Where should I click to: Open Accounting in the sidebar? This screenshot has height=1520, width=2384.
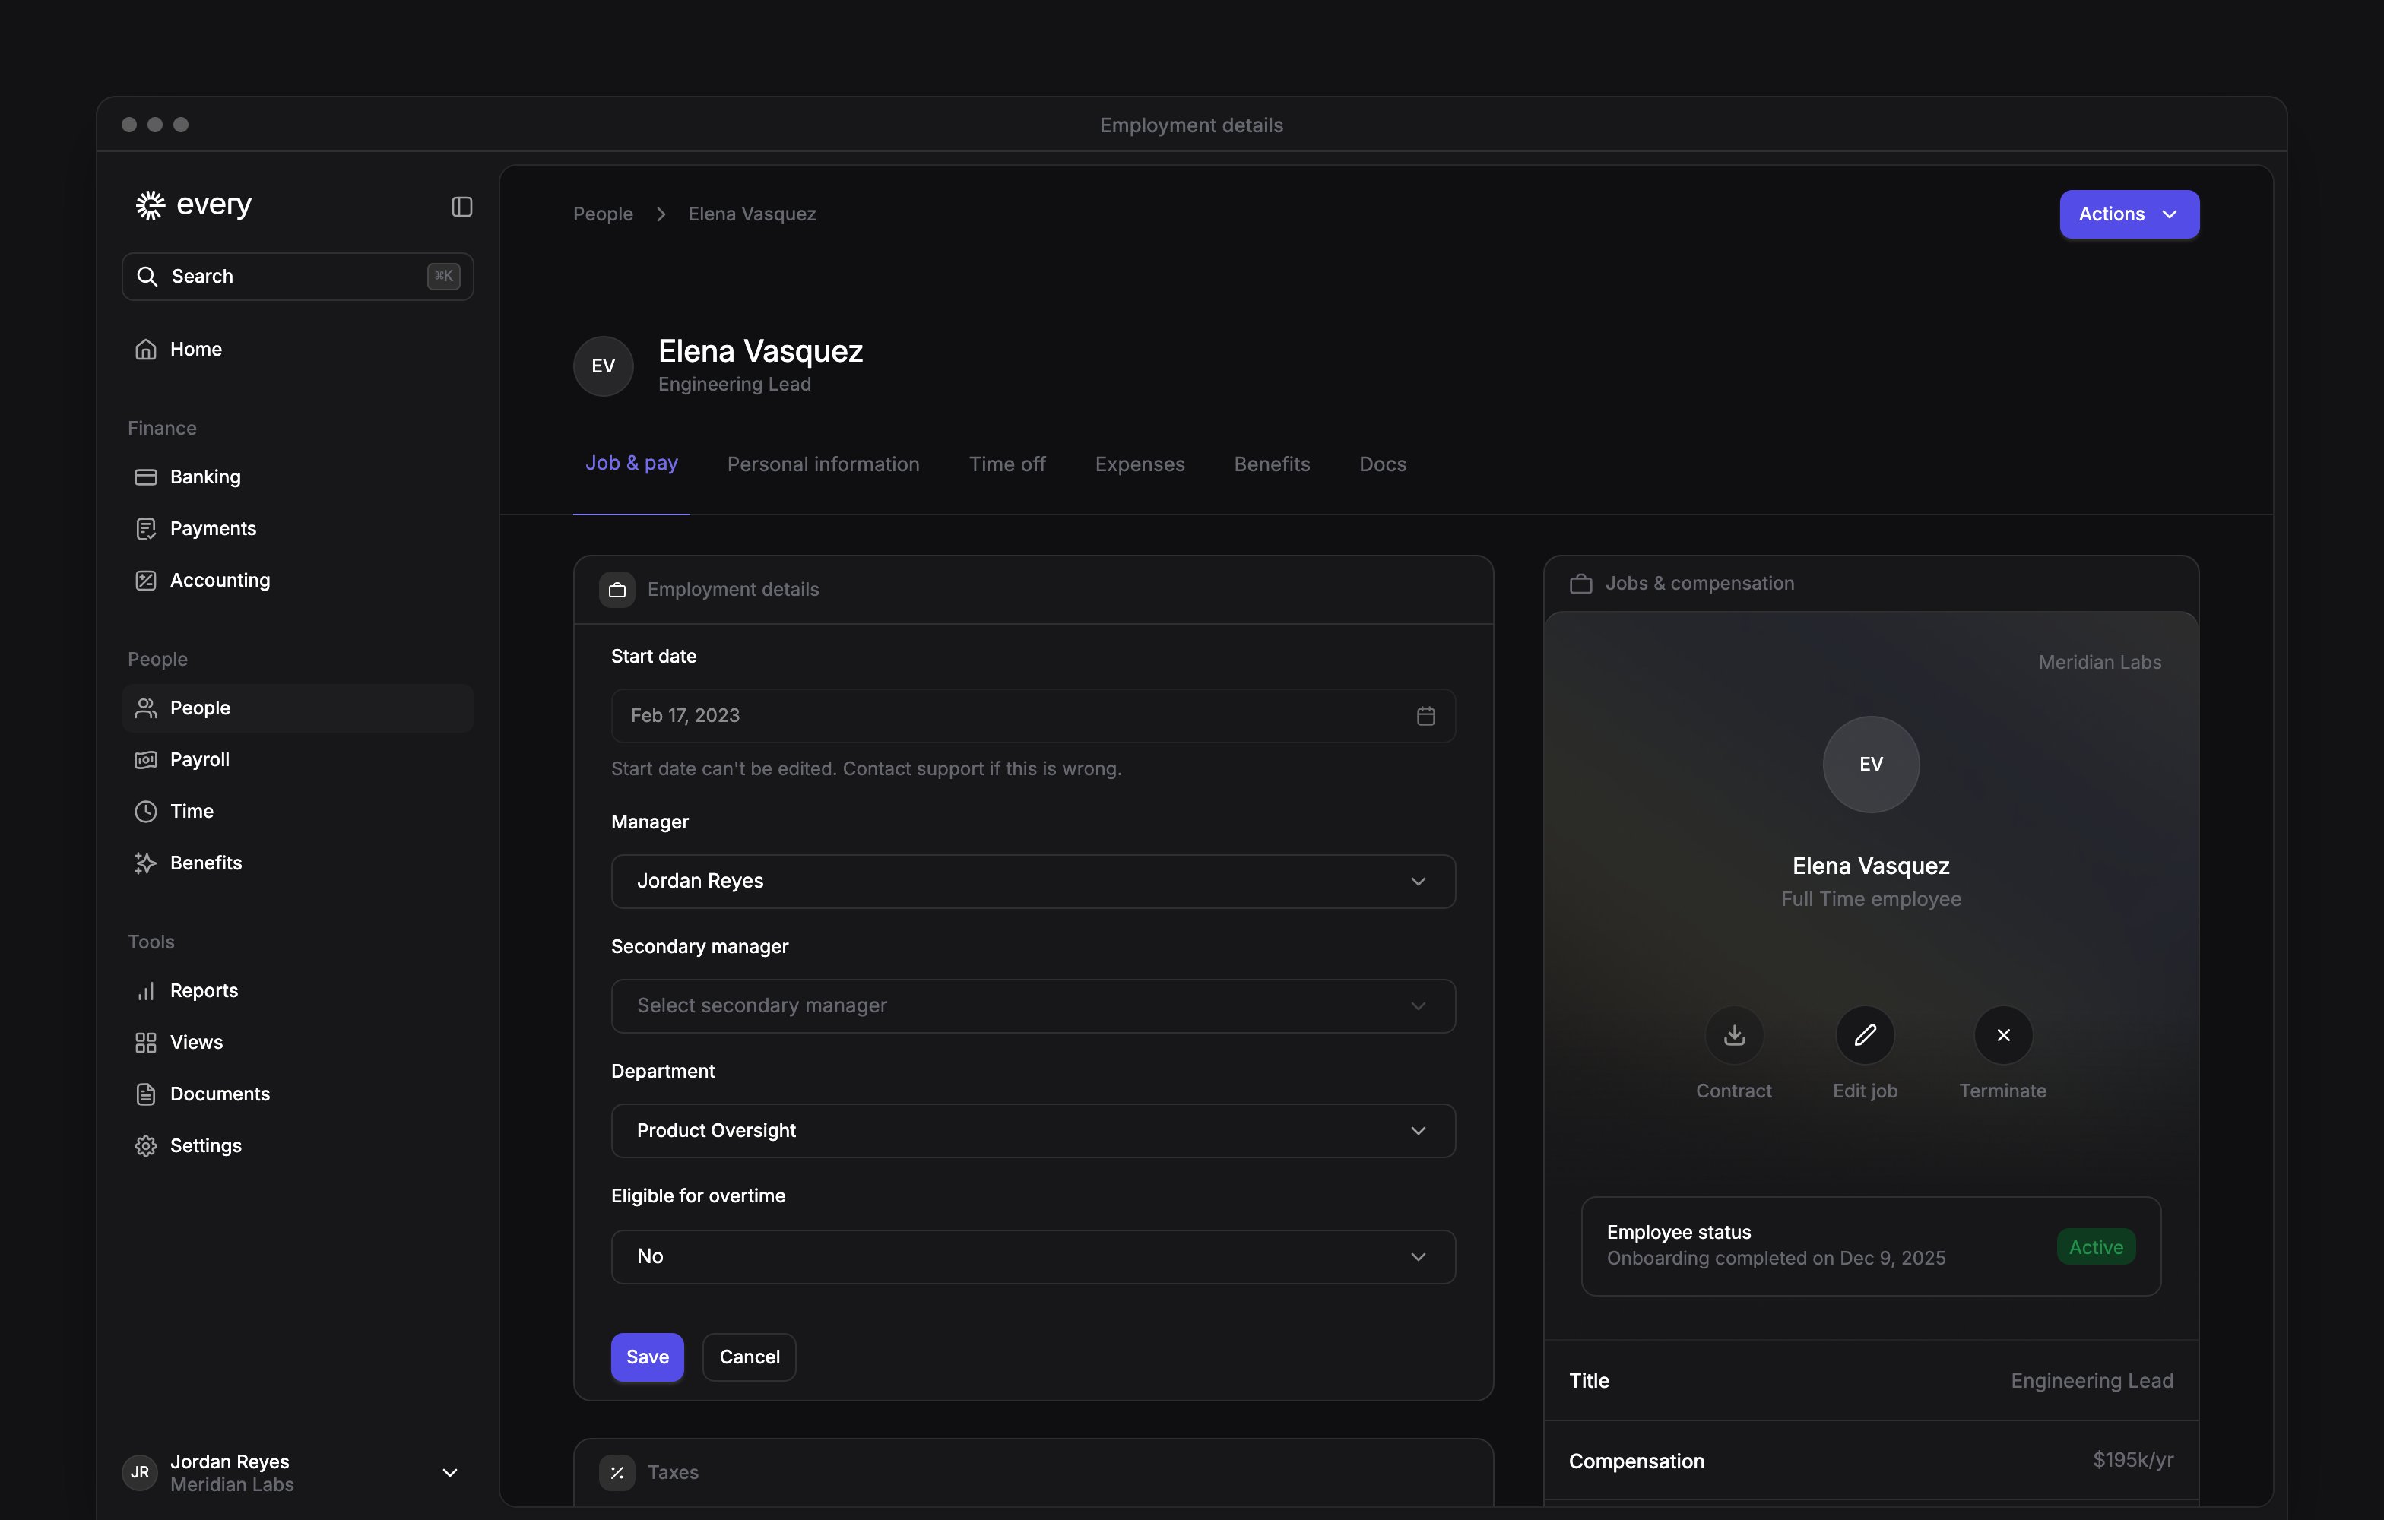(297, 580)
